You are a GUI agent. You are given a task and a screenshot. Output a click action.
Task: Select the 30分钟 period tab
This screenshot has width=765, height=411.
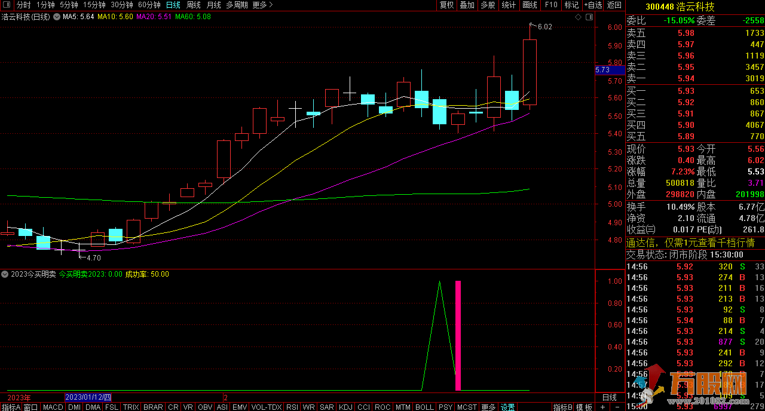122,5
